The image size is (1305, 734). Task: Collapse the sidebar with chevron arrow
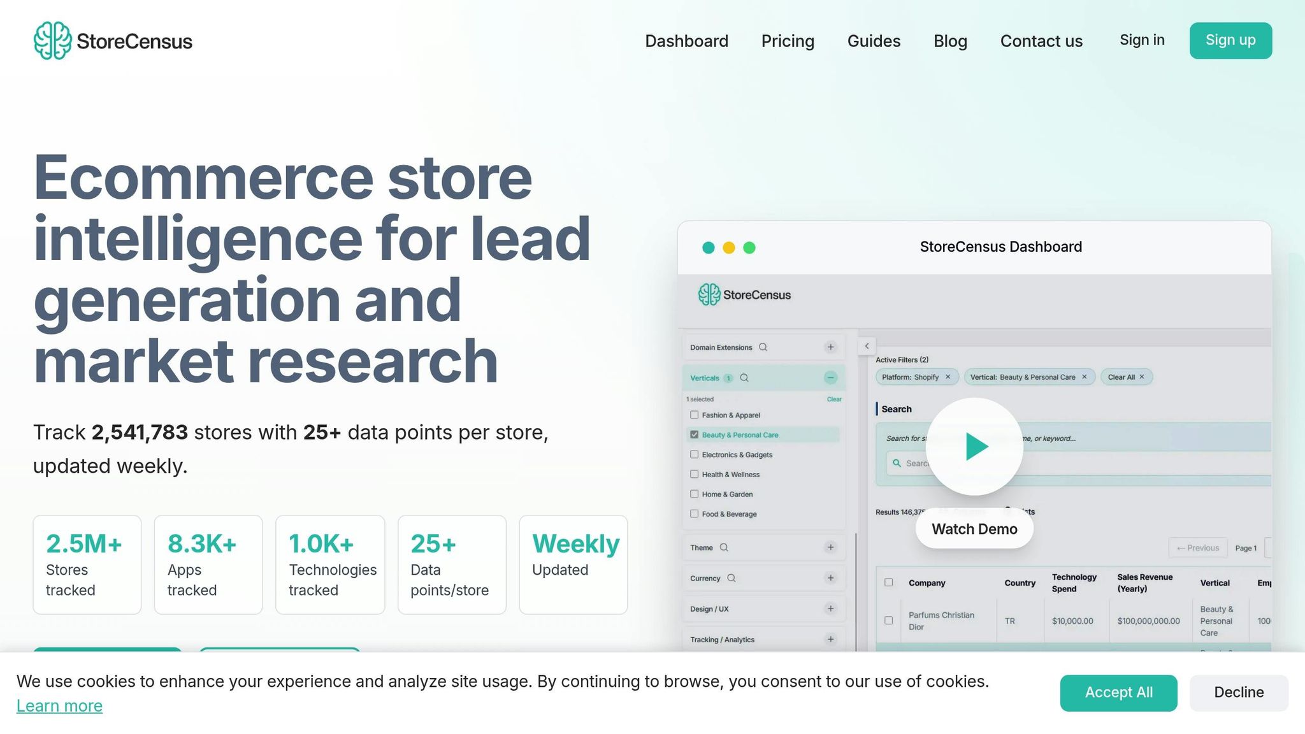point(867,346)
